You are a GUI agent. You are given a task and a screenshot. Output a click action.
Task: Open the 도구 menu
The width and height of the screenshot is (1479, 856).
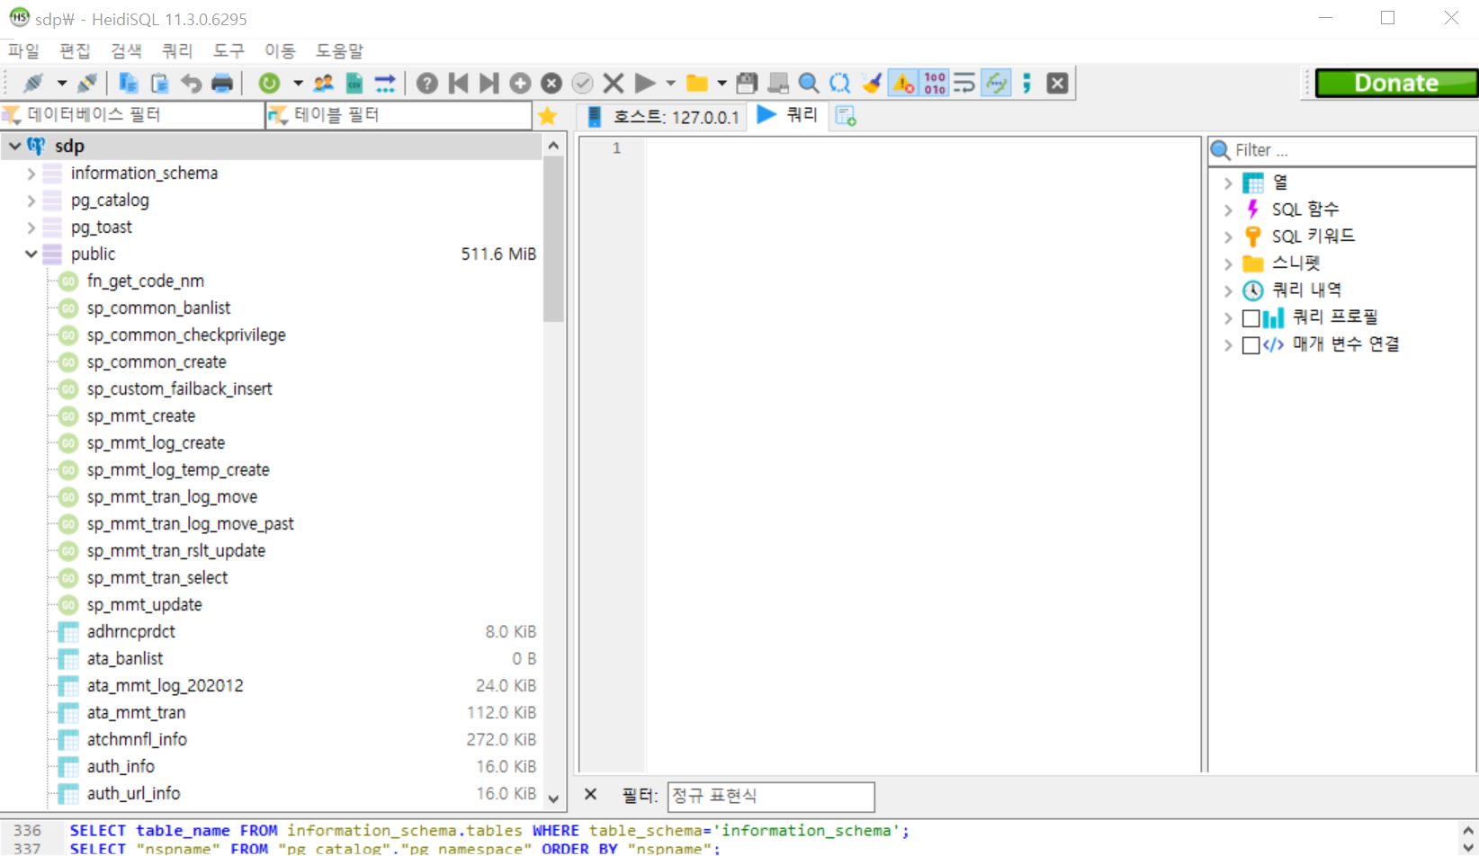tap(229, 51)
